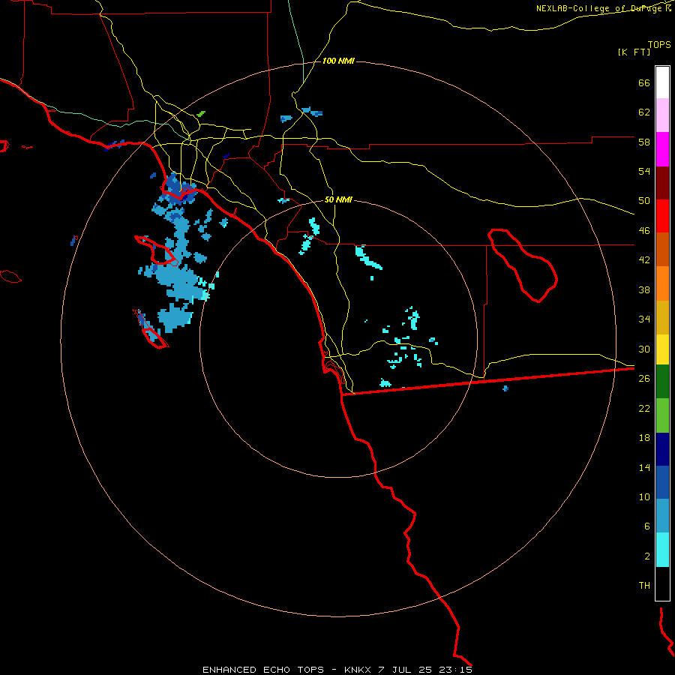Select the dark green legend segment

662,382
